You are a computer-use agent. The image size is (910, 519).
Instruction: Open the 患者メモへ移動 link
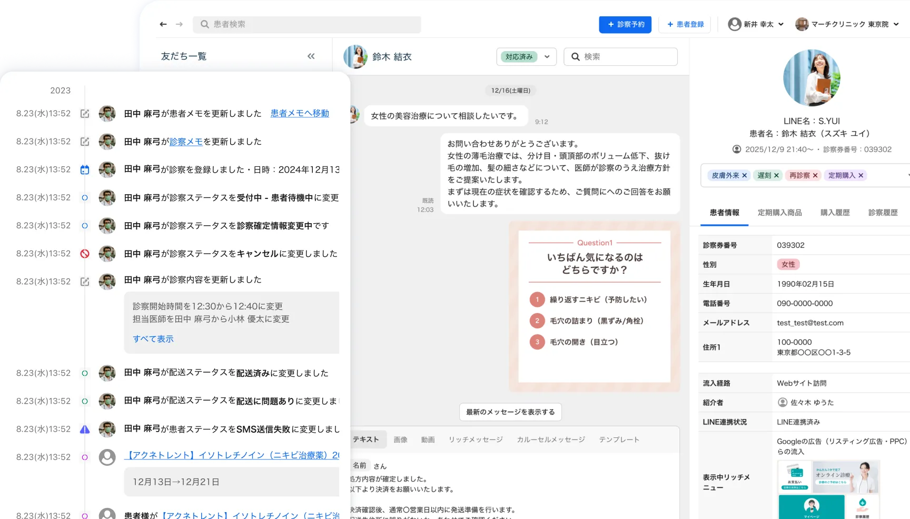[x=300, y=113]
